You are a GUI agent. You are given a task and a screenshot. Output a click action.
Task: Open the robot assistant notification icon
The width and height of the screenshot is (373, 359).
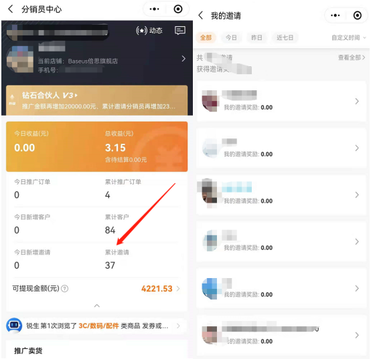[x=14, y=326]
